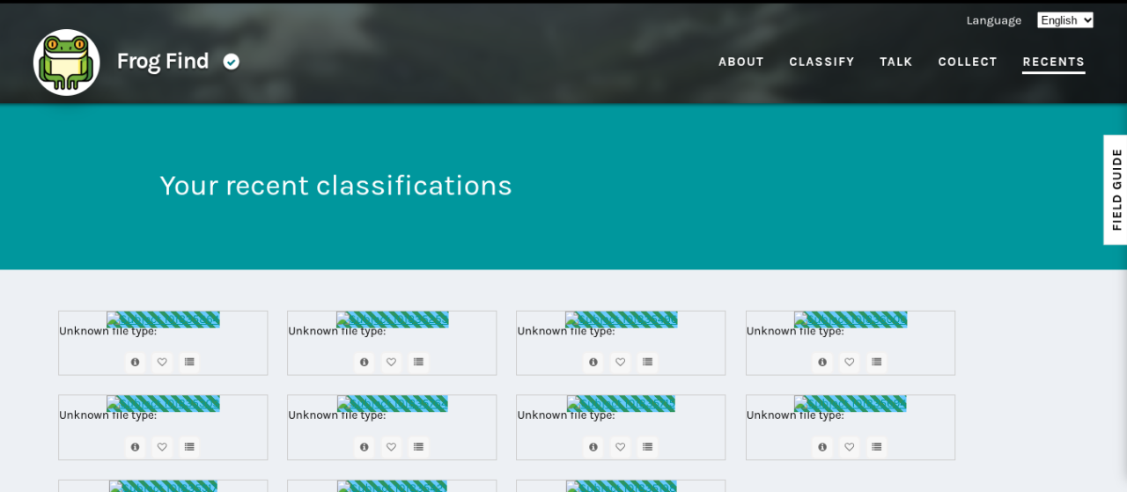The image size is (1127, 492).
Task: Open thumbnail of fourth card in second row
Action: pyautogui.click(x=851, y=404)
